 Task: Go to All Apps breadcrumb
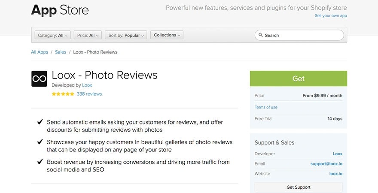tap(40, 52)
